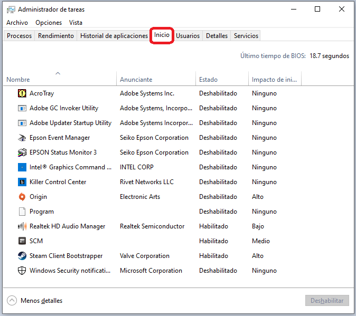Click the Adobe GC Invoker Utility icon
356x316 pixels.
click(22, 108)
